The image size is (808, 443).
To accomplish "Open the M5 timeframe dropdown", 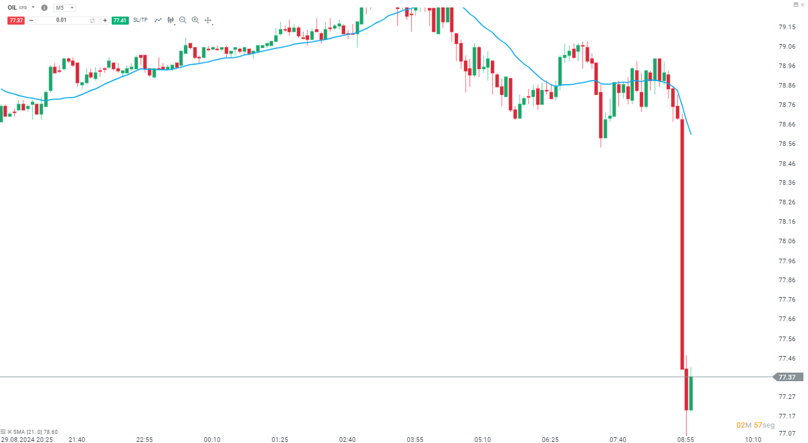I will [65, 8].
